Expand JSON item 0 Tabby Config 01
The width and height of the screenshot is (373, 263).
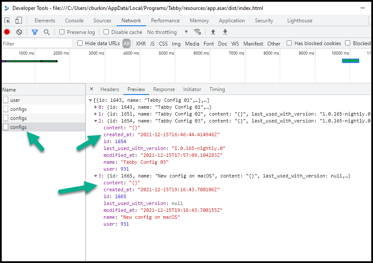[x=95, y=107]
